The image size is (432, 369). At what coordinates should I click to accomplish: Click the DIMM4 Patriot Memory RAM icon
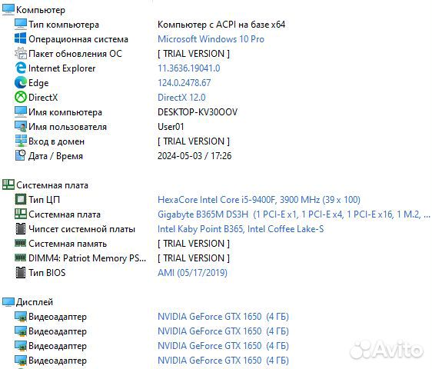point(21,258)
